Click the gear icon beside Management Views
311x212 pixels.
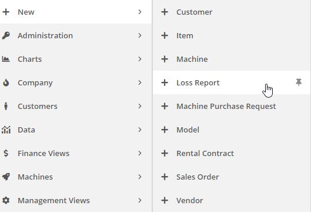(x=6, y=200)
